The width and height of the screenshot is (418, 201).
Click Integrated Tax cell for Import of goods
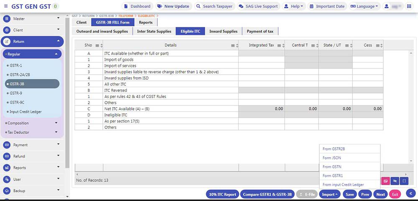(x=261, y=60)
